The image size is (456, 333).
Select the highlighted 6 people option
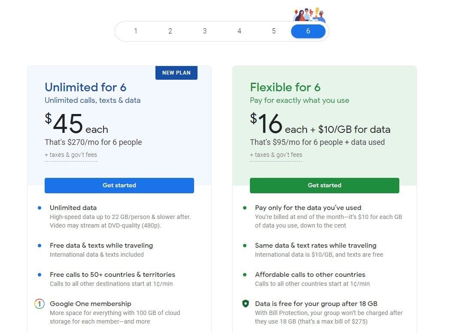click(x=308, y=31)
